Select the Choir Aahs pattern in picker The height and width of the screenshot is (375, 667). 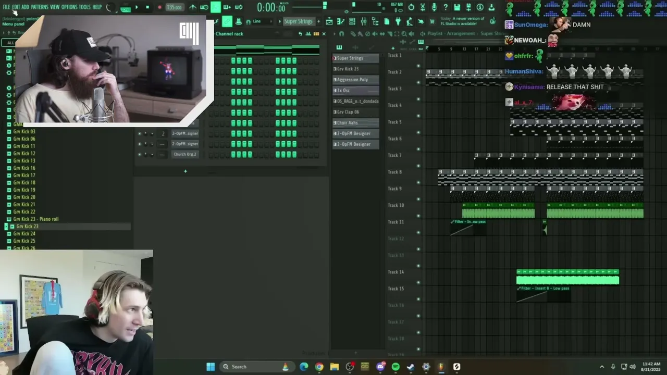click(356, 123)
